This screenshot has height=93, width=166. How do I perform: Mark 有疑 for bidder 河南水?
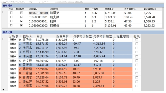(137, 44)
